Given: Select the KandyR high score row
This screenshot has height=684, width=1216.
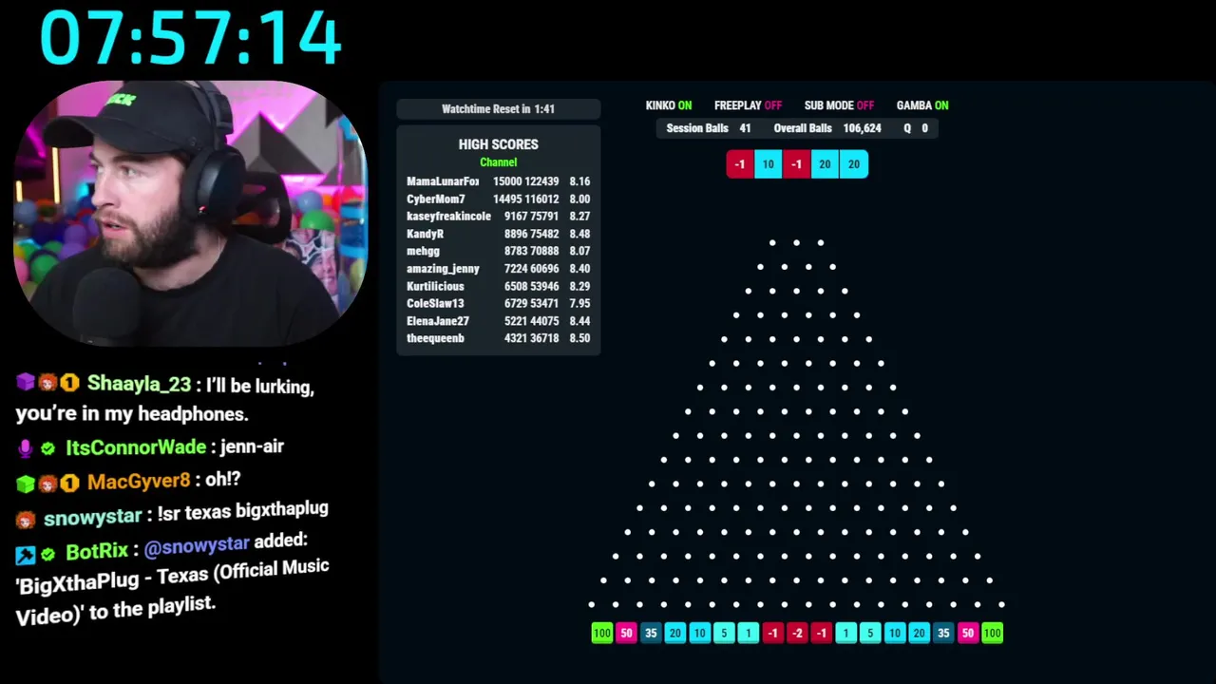Looking at the screenshot, I should [x=499, y=234].
